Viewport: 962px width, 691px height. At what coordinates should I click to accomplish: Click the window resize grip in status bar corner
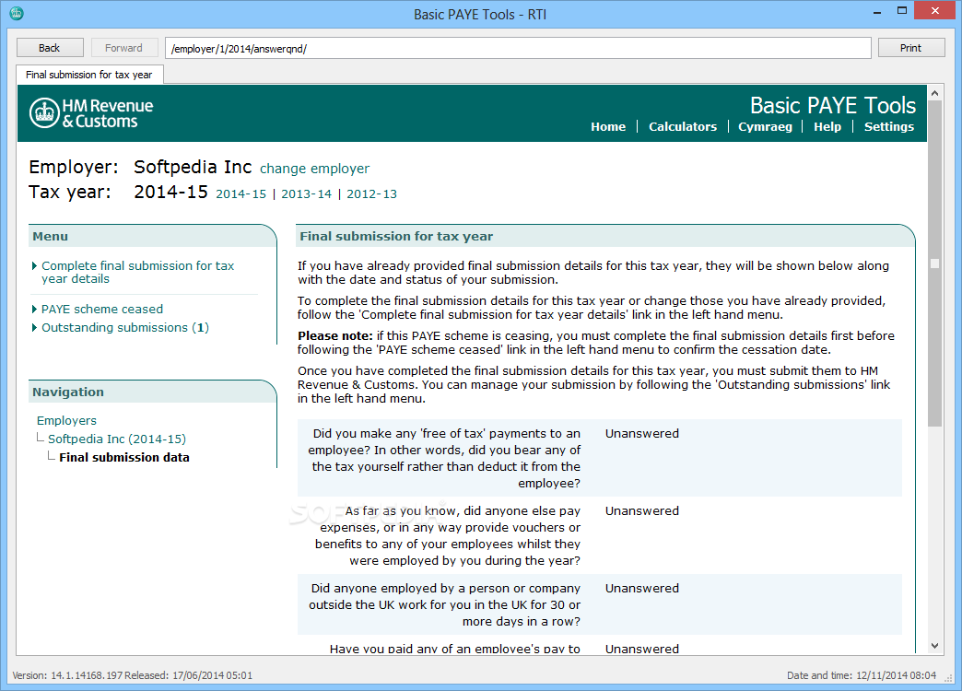pyautogui.click(x=947, y=677)
